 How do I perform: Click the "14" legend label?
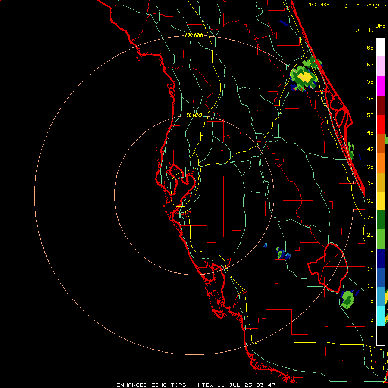(x=370, y=269)
